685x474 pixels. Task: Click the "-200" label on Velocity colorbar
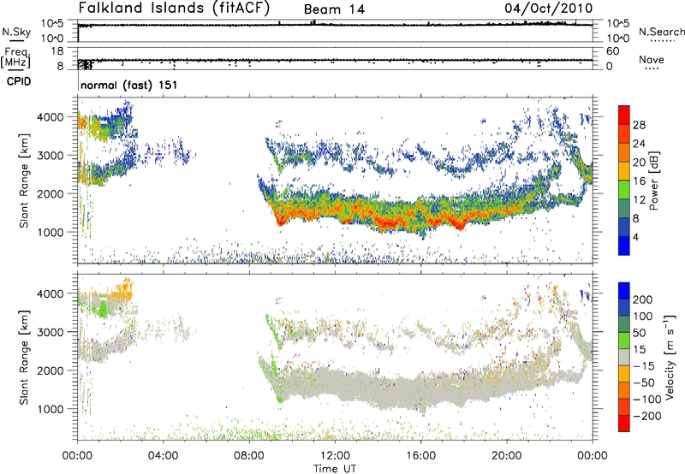647,416
